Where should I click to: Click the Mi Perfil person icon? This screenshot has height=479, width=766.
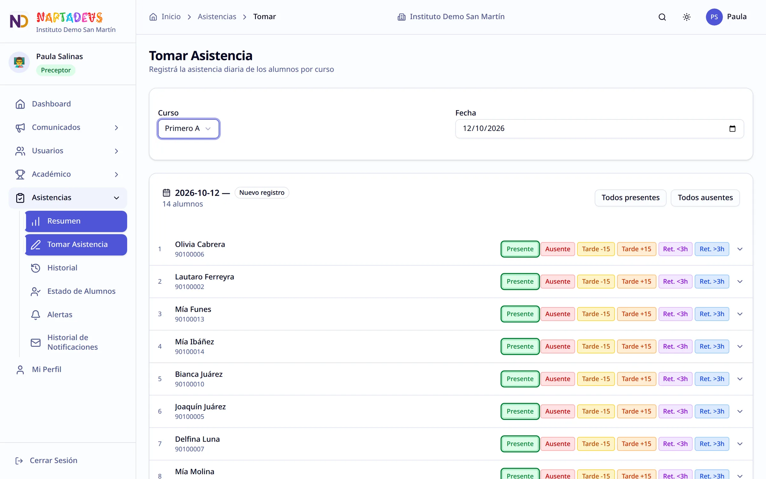[x=20, y=369]
